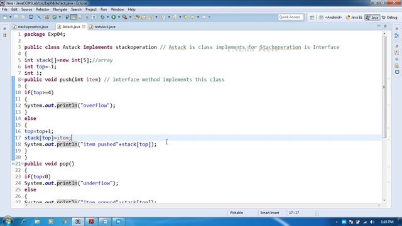Click the Open Type icon in toolbar
The height and width of the screenshot is (226, 402).
click(137, 17)
